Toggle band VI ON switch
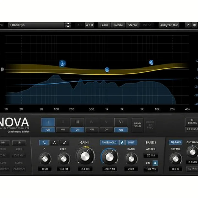 coord(121,130)
